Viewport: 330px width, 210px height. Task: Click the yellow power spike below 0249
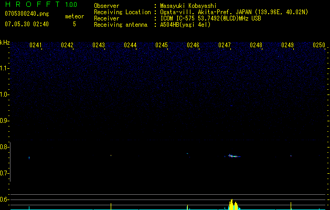click(x=291, y=206)
